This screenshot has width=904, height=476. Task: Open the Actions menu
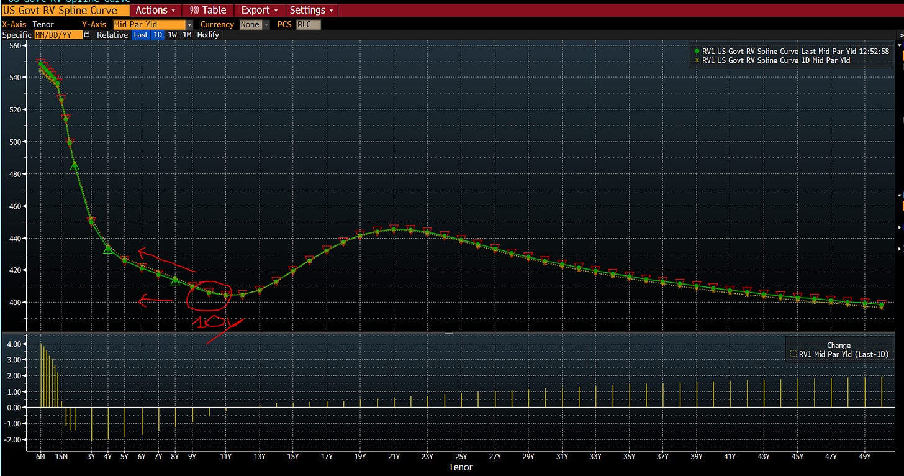click(x=156, y=10)
